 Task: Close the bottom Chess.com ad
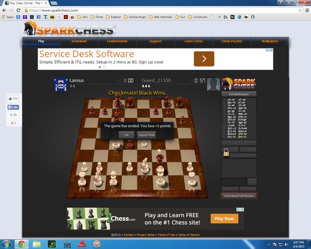242,209
